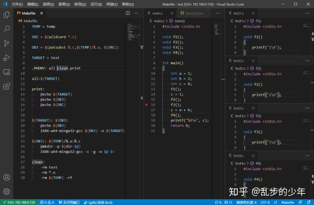This screenshot has width=314, height=205.
Task: Close the test4.c tab
Action: click(253, 155)
